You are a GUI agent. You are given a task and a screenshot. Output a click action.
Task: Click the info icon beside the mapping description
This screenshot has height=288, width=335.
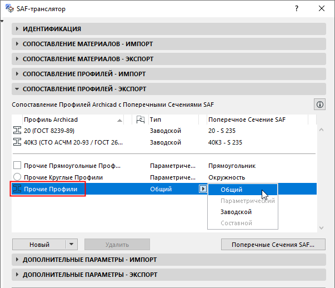[319, 105]
